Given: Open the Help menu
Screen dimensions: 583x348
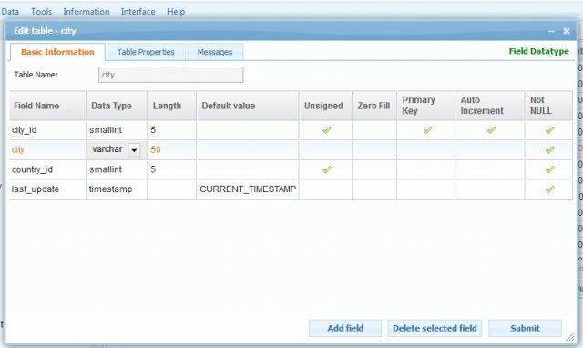Looking at the screenshot, I should [176, 12].
